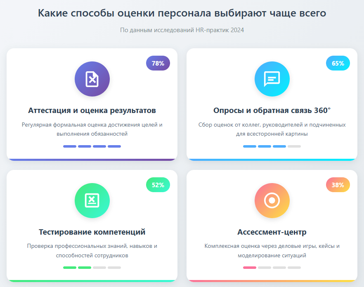Select the blue circle icon on feedback card
Screen dimensions: 364x287
pyautogui.click(x=272, y=79)
